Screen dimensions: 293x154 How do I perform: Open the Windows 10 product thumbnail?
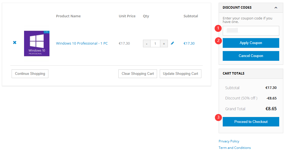point(37,43)
